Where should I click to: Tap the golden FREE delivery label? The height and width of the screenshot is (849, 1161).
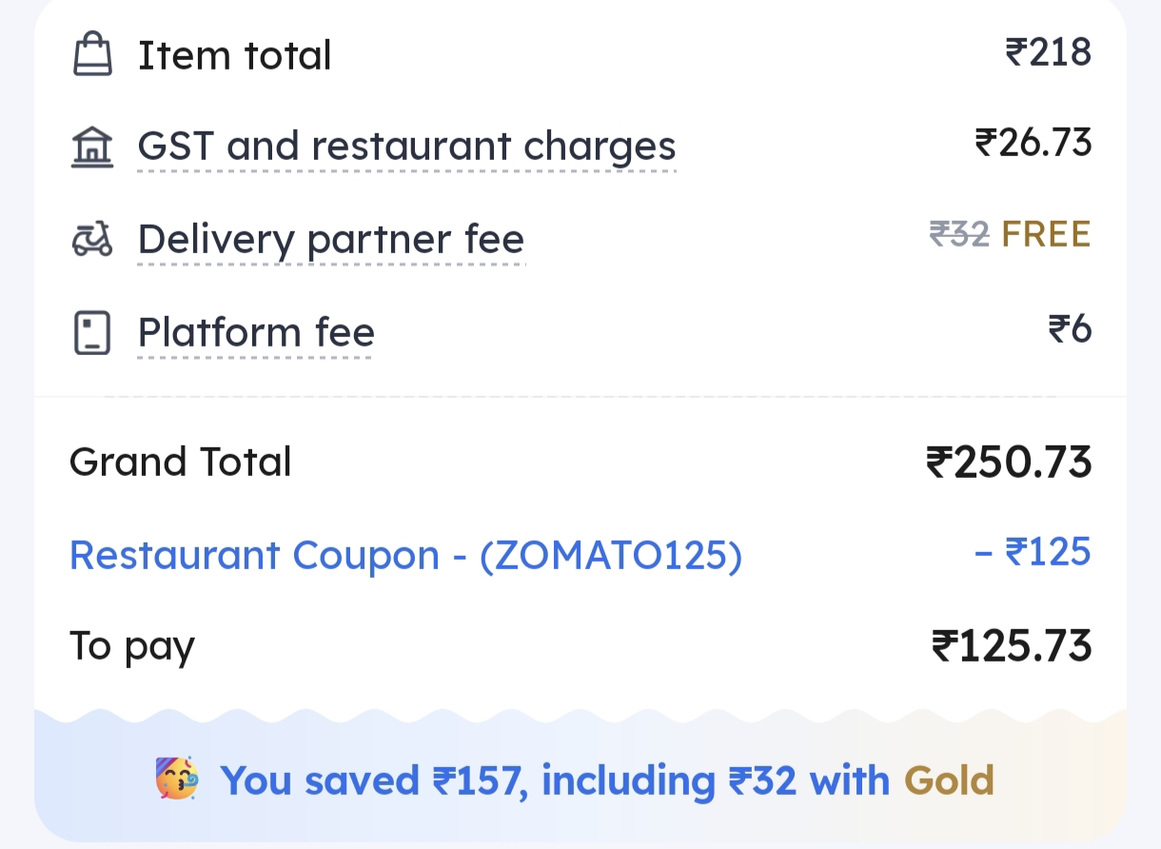[1046, 234]
